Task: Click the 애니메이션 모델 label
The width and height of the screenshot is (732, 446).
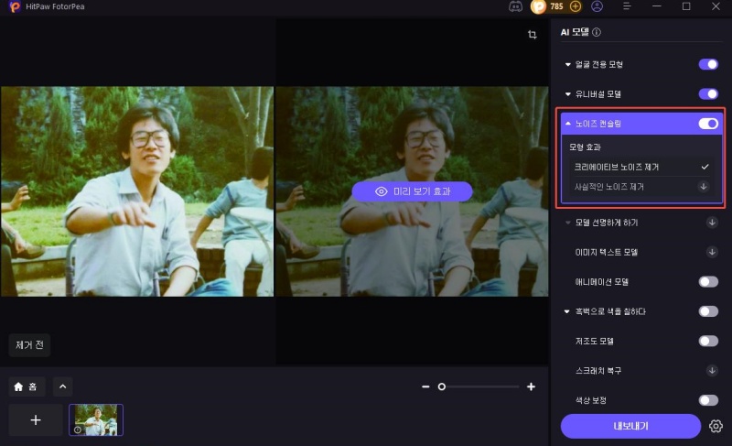Action: (x=602, y=281)
